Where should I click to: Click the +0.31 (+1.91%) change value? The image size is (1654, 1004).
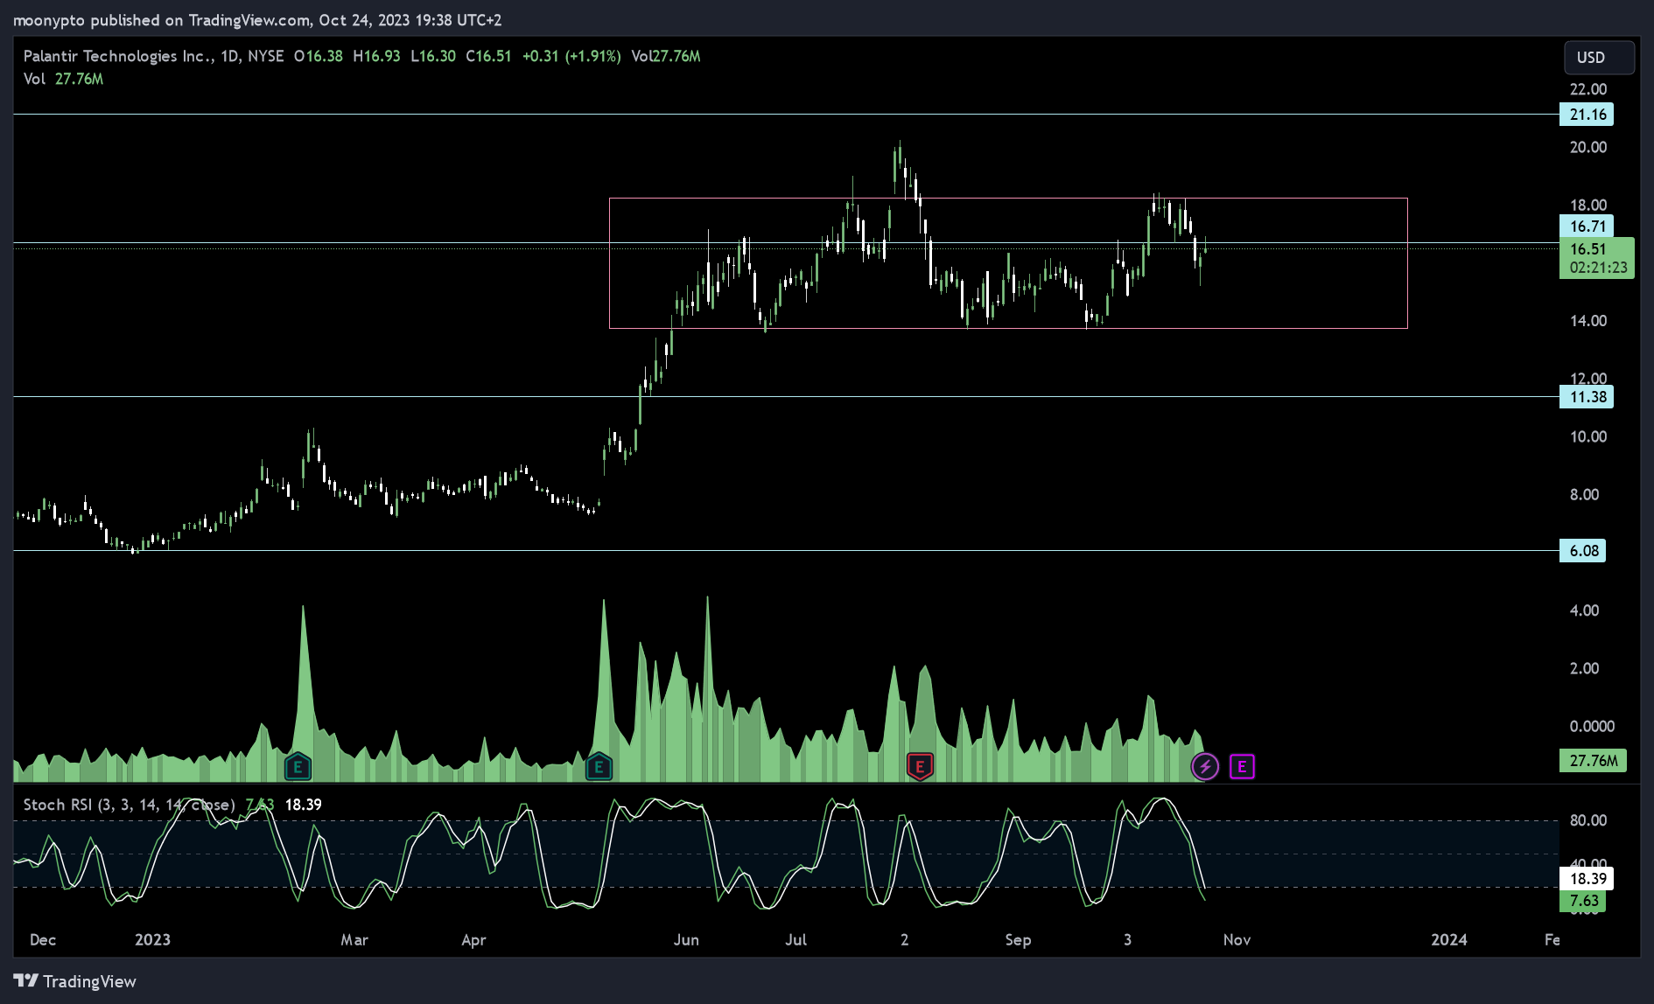click(571, 56)
